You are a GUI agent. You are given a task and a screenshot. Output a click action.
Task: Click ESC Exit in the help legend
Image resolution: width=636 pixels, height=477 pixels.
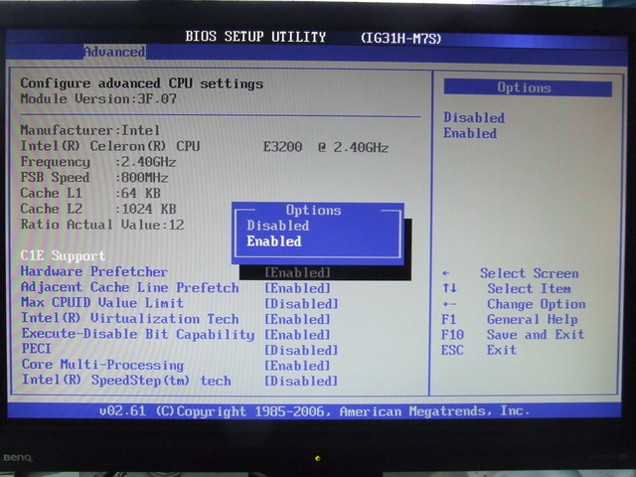479,350
